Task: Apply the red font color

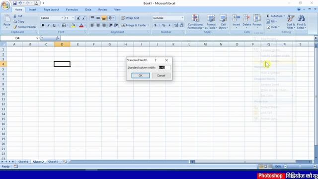Action: 81,25
